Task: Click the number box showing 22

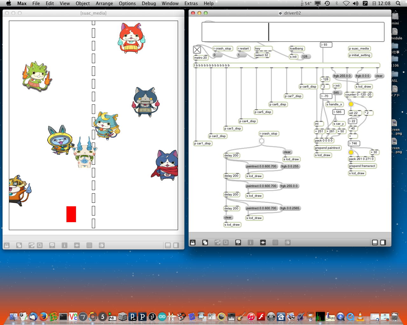Action: [353, 121]
